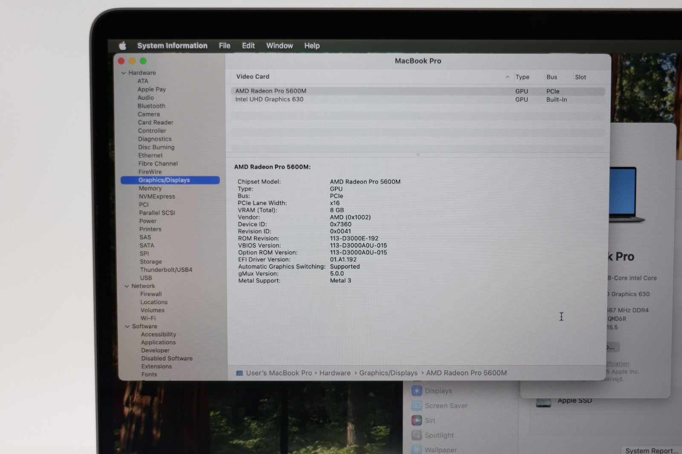Select Audio in sidebar
The width and height of the screenshot is (682, 454).
click(x=146, y=98)
